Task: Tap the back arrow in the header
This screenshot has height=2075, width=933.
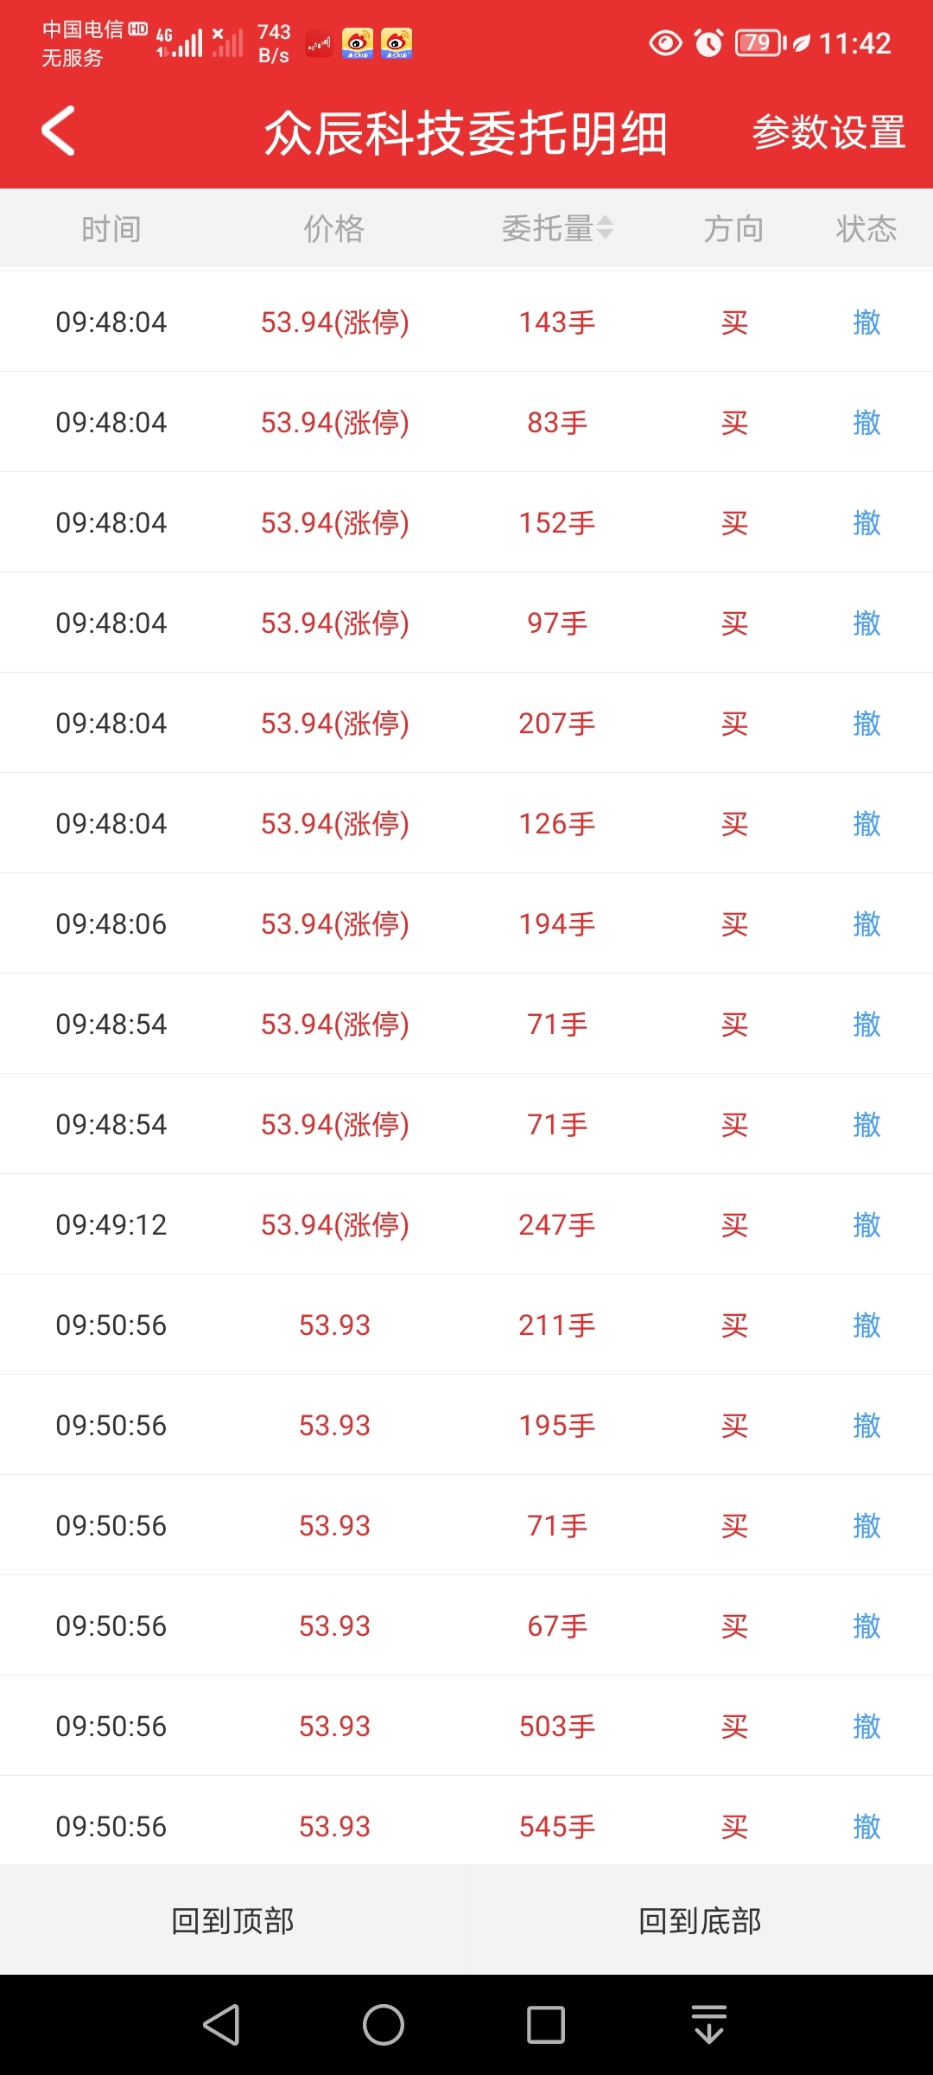Action: pos(58,131)
